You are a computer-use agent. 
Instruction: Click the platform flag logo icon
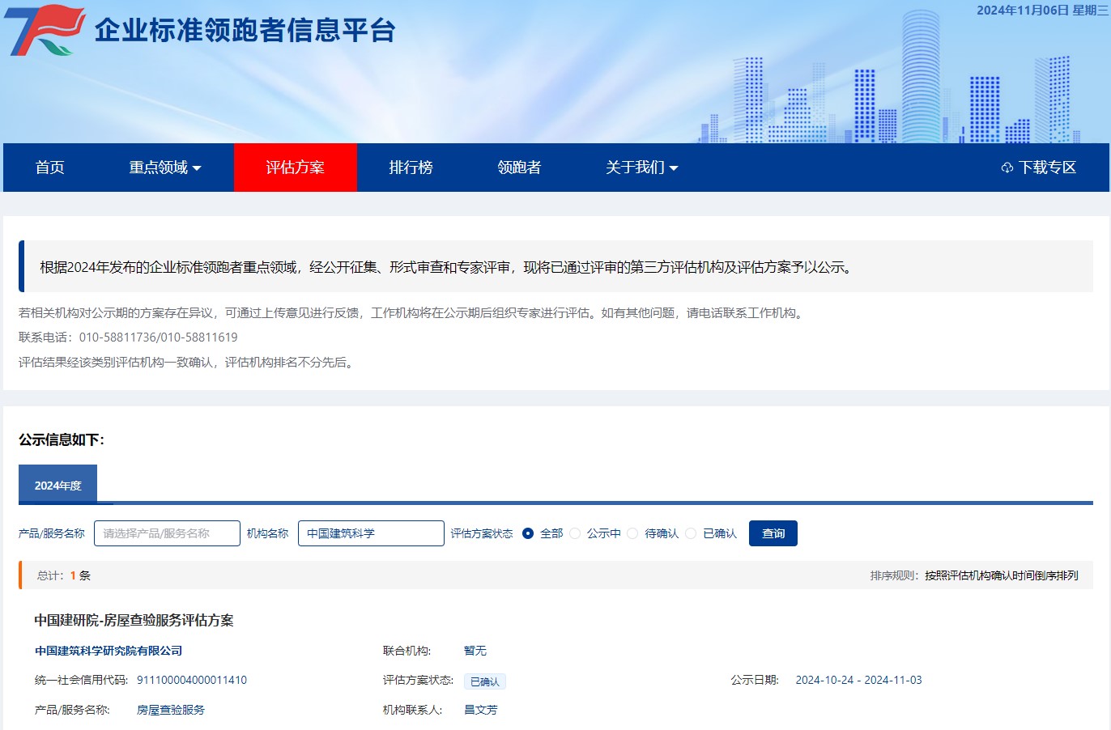coord(45,31)
